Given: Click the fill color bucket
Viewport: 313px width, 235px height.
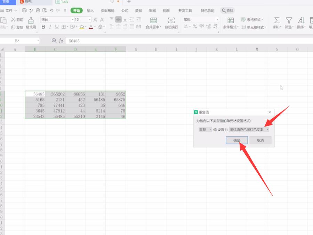Looking at the screenshot, I should tap(82, 27).
